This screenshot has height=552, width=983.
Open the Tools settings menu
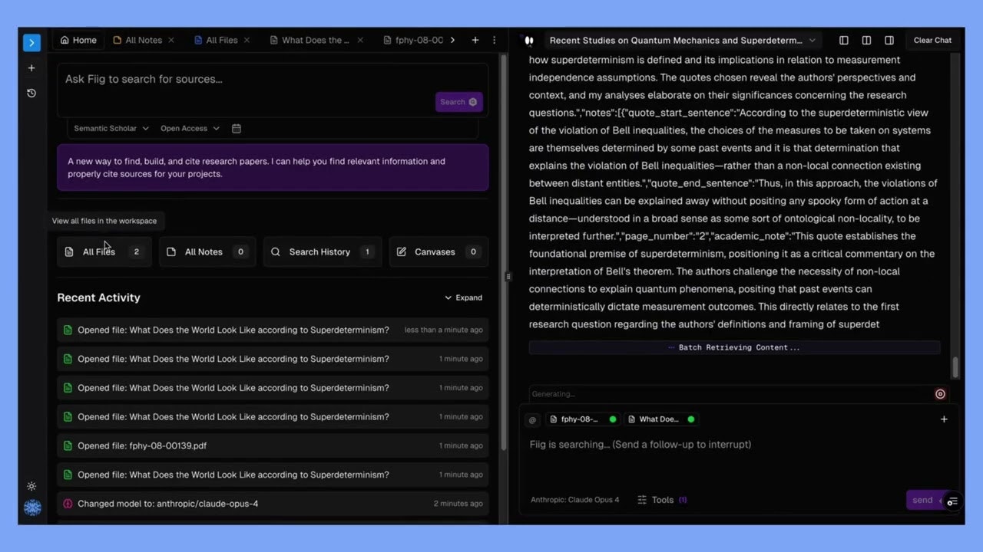click(x=662, y=500)
